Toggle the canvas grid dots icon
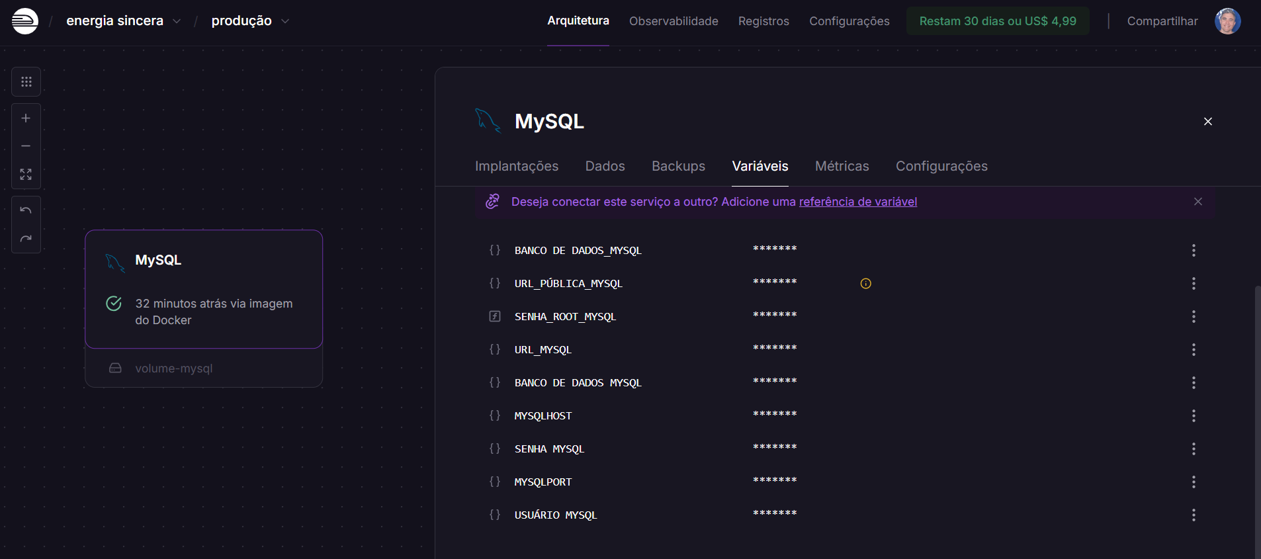This screenshot has width=1261, height=559. 26,82
